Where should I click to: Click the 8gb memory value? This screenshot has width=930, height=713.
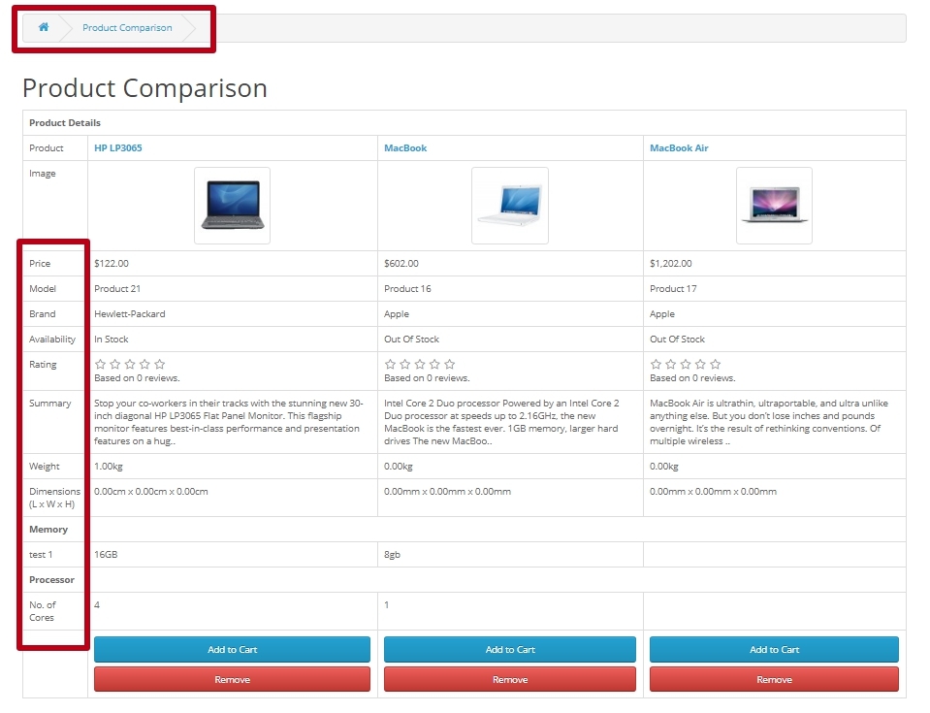[392, 555]
